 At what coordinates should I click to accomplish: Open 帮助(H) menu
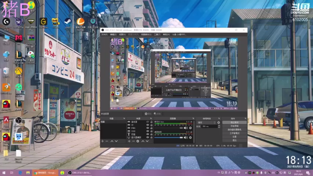(x=166, y=34)
